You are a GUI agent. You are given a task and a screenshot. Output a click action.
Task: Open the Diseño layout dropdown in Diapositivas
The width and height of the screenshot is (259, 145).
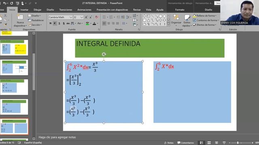point(34,16)
